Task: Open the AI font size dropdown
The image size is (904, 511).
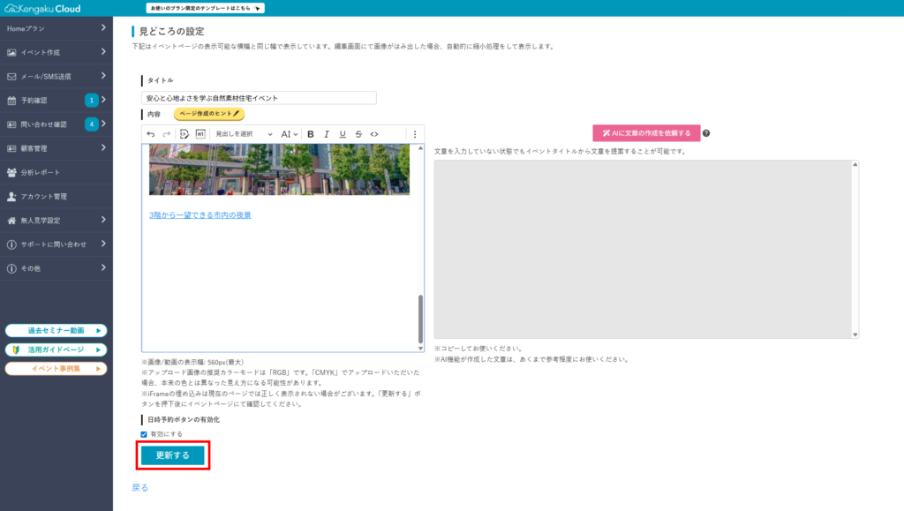Action: (x=289, y=134)
